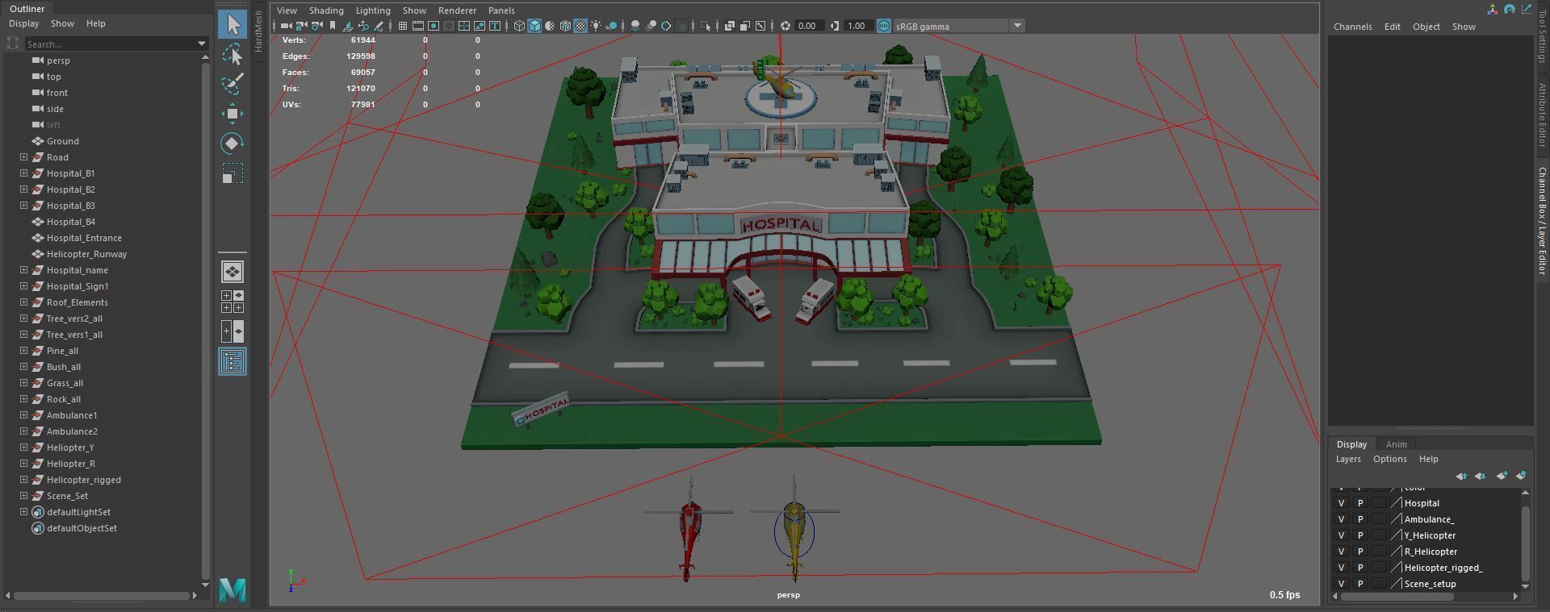Open bookmarks icon in viewport toolbar
1550x612 pixels.
click(x=333, y=26)
